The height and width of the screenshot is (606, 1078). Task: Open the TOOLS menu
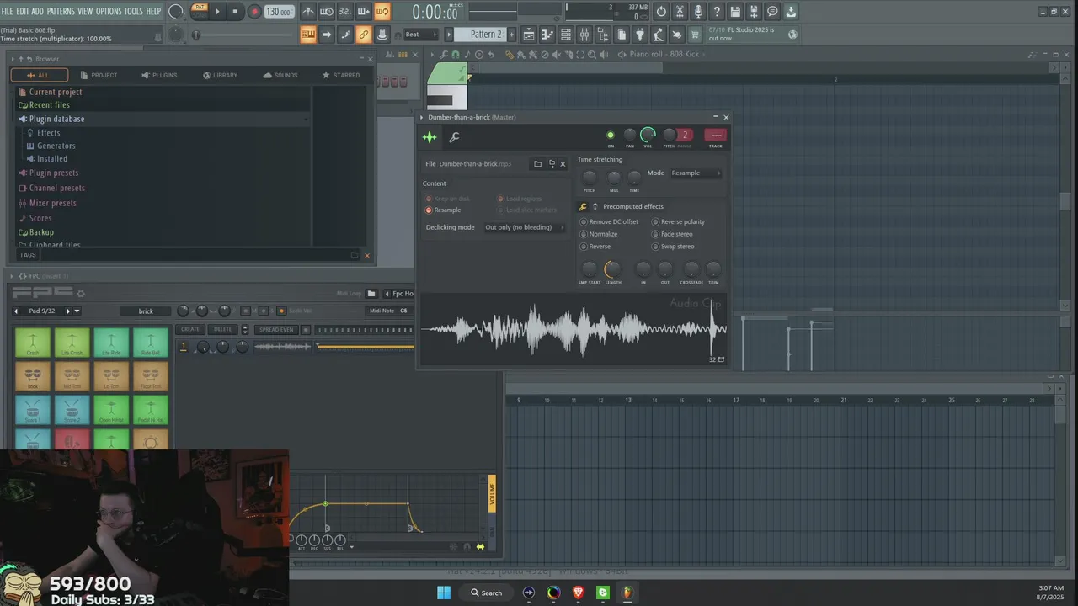tap(134, 11)
